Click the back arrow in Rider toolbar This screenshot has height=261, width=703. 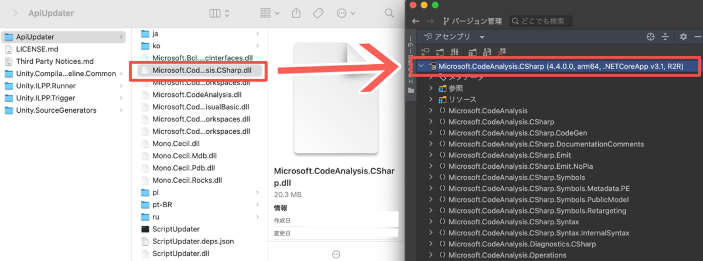[x=416, y=21]
